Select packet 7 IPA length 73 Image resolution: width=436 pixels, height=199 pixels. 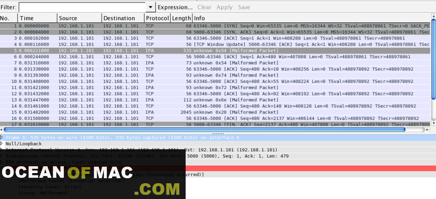(x=215, y=63)
